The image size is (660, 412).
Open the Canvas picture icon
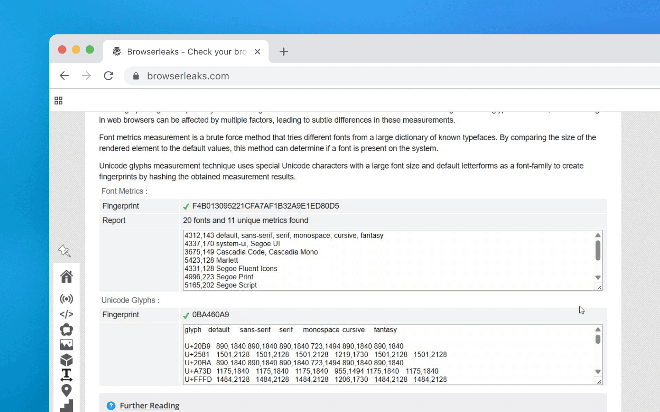point(66,345)
